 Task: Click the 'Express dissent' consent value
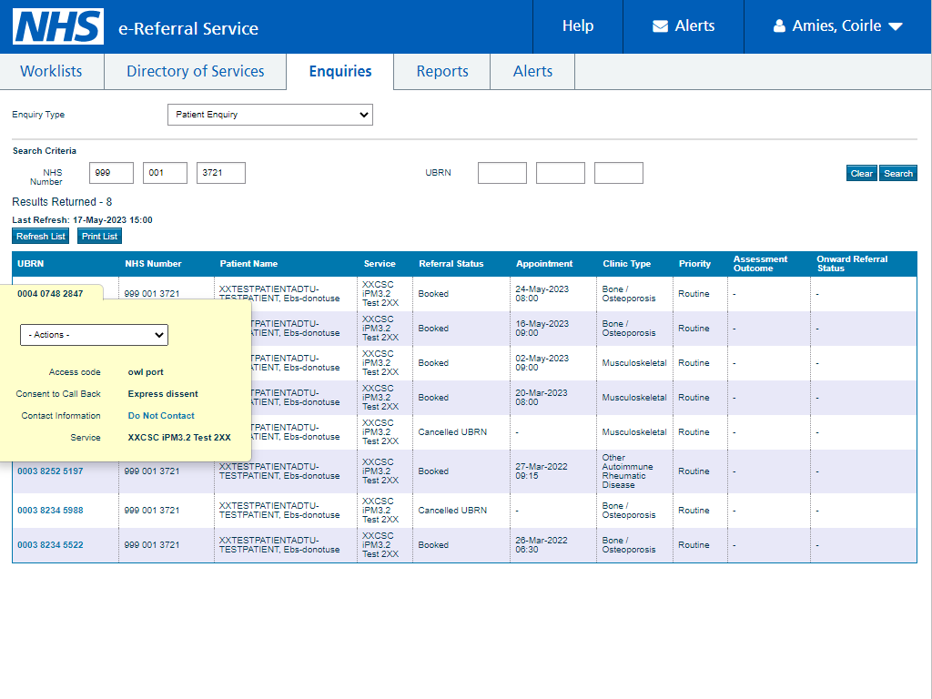(163, 394)
